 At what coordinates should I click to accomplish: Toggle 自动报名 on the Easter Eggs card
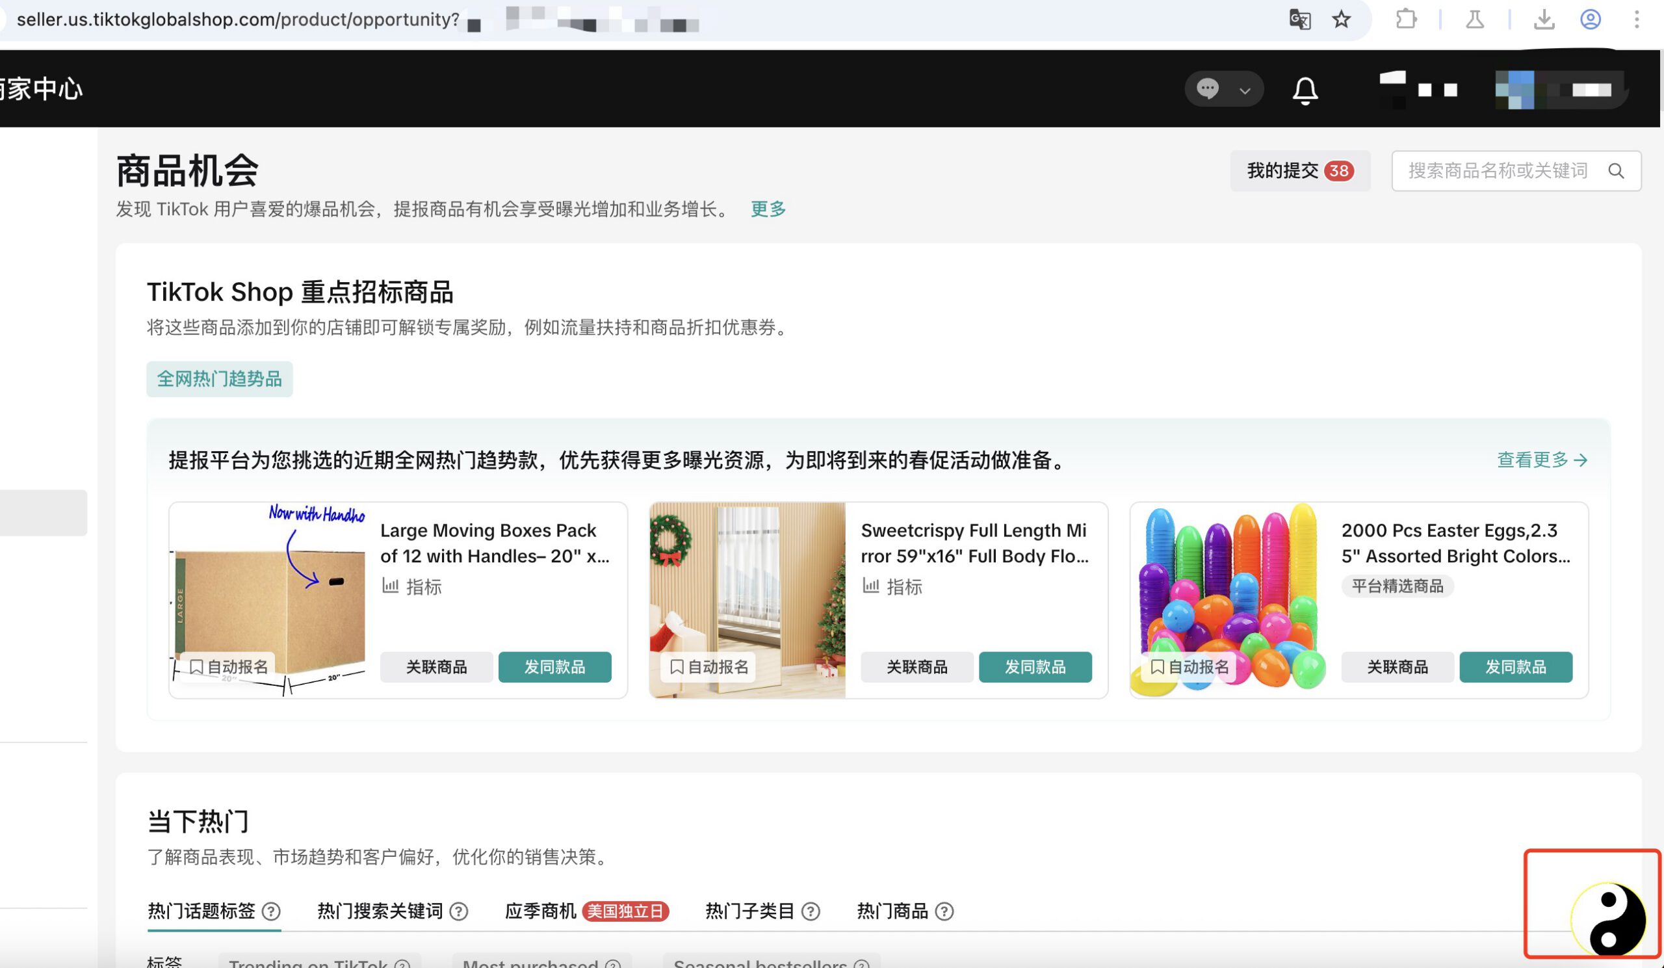pos(1189,667)
